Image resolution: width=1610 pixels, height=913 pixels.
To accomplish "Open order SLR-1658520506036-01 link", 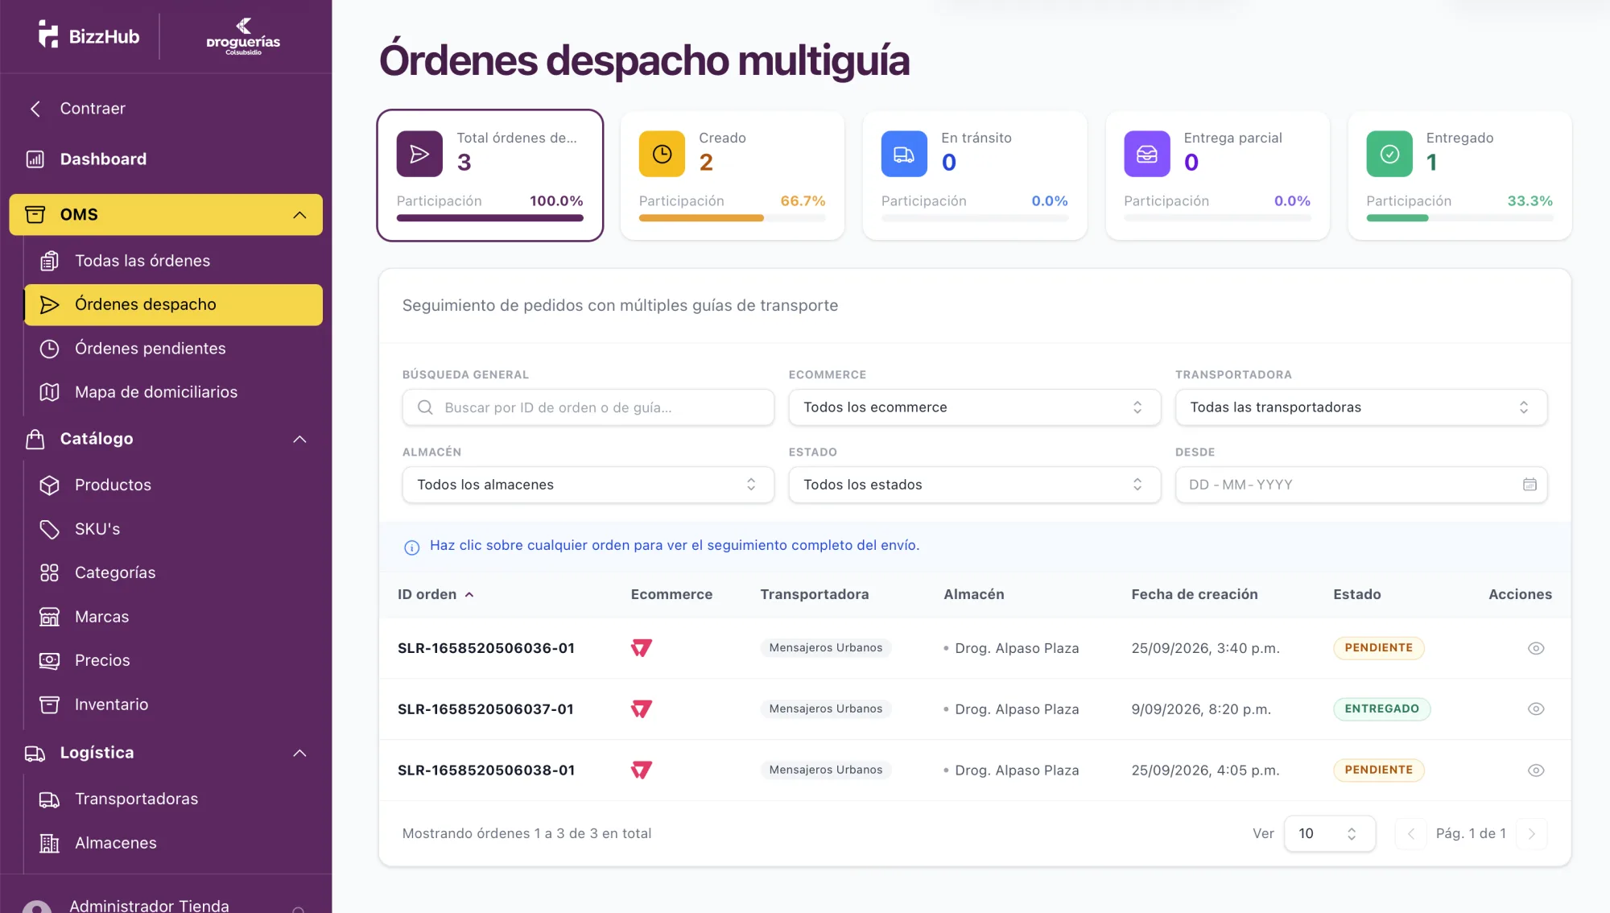I will [x=486, y=648].
